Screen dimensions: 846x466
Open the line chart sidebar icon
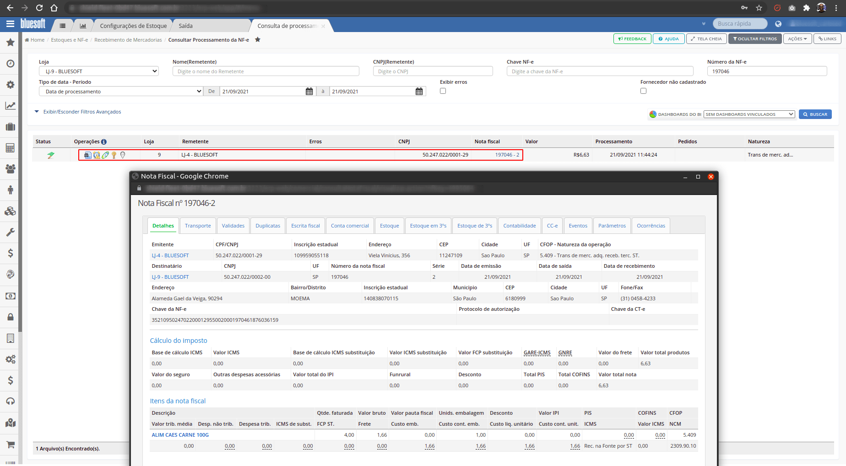pos(10,106)
